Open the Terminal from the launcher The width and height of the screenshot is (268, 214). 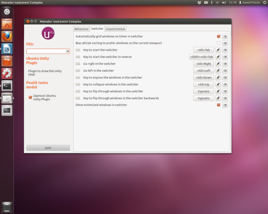pos(7,86)
